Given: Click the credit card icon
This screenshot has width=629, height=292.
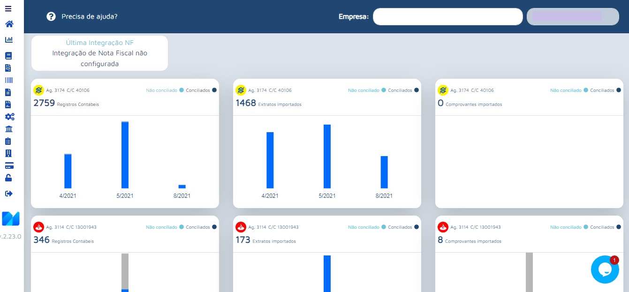Looking at the screenshot, I should pyautogui.click(x=9, y=165).
